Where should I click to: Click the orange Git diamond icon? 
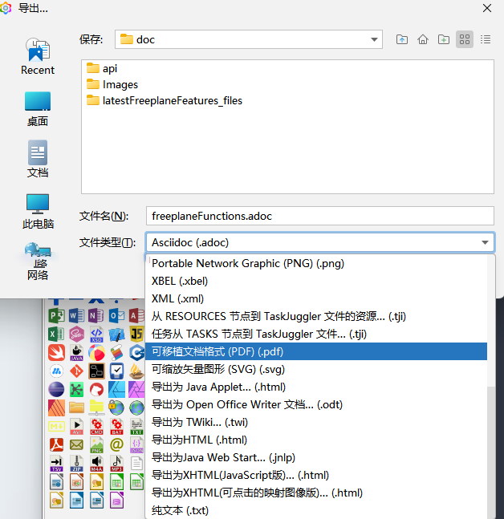point(76,372)
